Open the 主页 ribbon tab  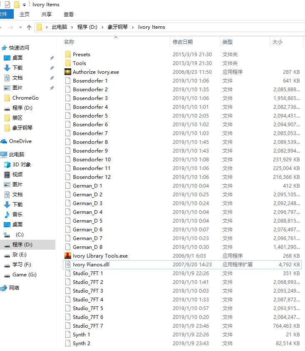25,14
